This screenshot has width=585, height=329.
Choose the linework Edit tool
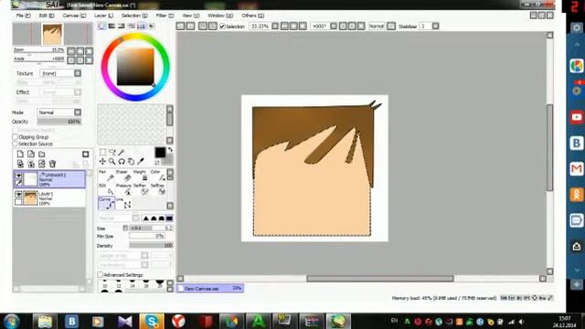(x=106, y=189)
